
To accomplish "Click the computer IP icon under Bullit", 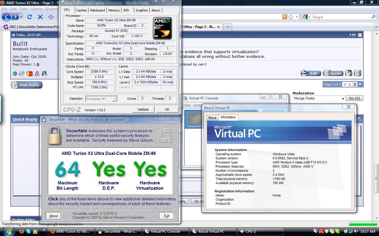I will 44,73.
